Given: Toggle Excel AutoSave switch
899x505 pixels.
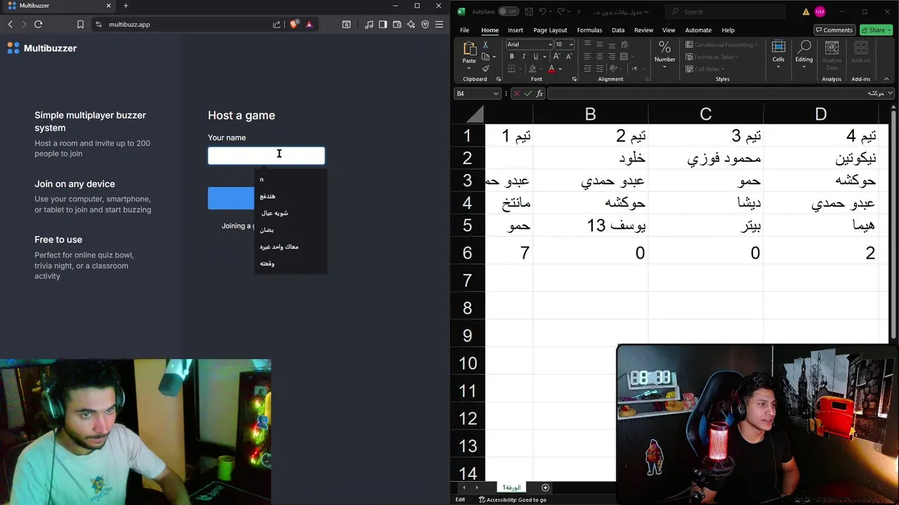Looking at the screenshot, I should [x=508, y=12].
